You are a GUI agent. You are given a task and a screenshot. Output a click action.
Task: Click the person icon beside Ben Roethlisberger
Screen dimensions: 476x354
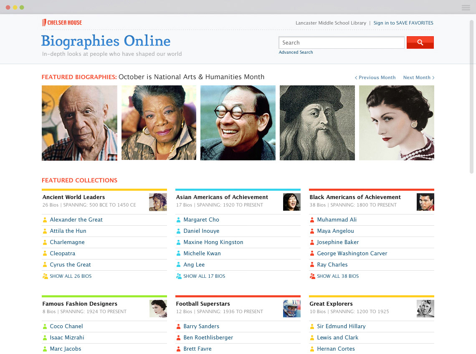pos(179,338)
